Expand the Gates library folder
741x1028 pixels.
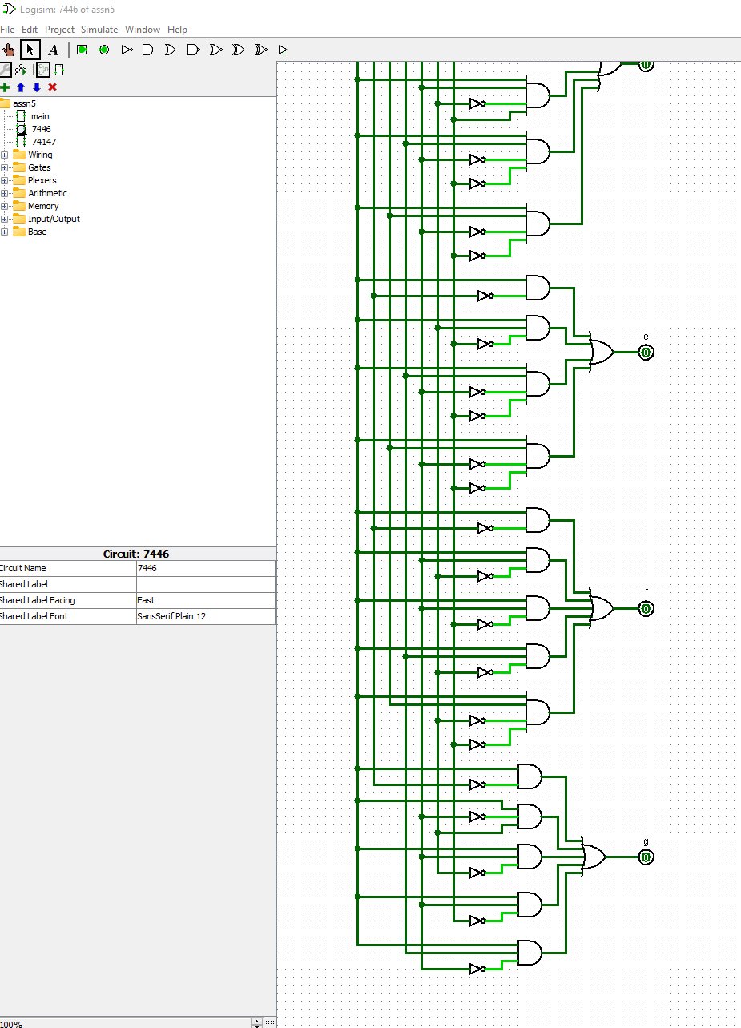4,167
